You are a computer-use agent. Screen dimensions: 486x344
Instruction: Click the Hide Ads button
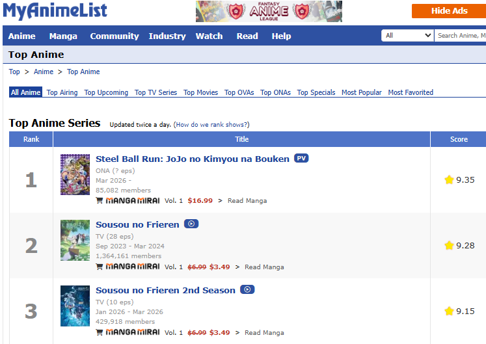coord(449,11)
